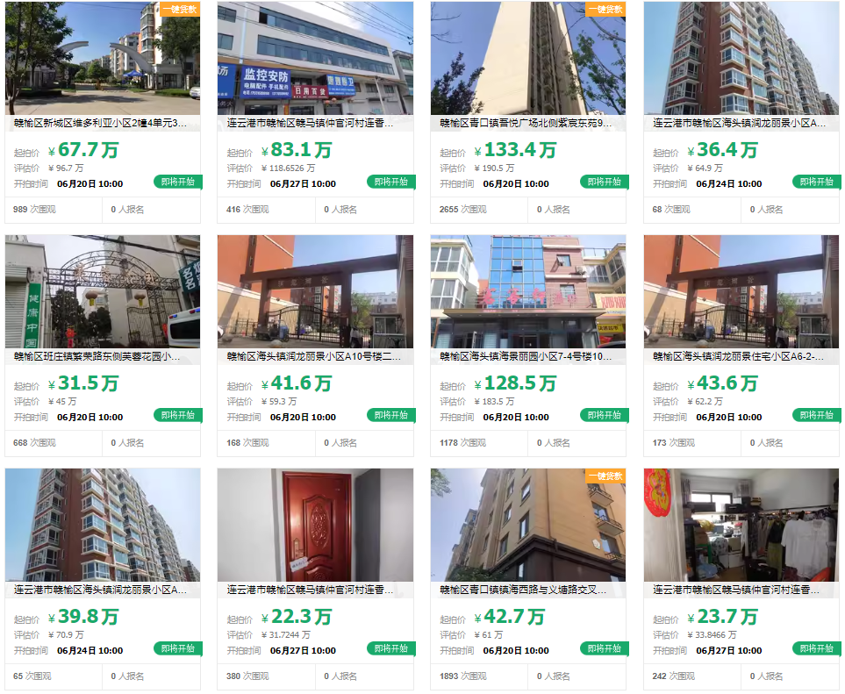This screenshot has height=694, width=845.
Task: Open the blue glass building photo listing
Action: coord(528,291)
